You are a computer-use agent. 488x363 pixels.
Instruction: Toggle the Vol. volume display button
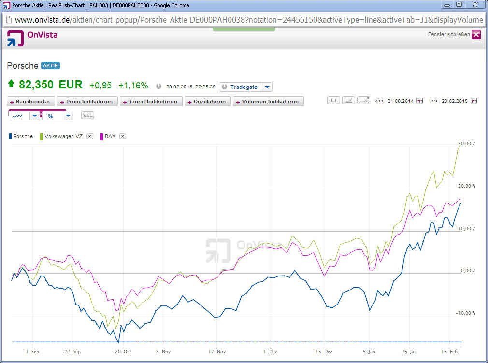[87, 115]
